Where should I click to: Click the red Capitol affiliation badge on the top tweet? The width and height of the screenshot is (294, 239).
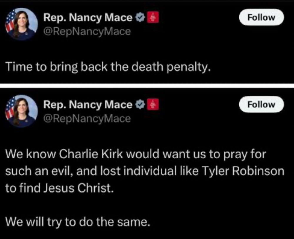pos(152,17)
